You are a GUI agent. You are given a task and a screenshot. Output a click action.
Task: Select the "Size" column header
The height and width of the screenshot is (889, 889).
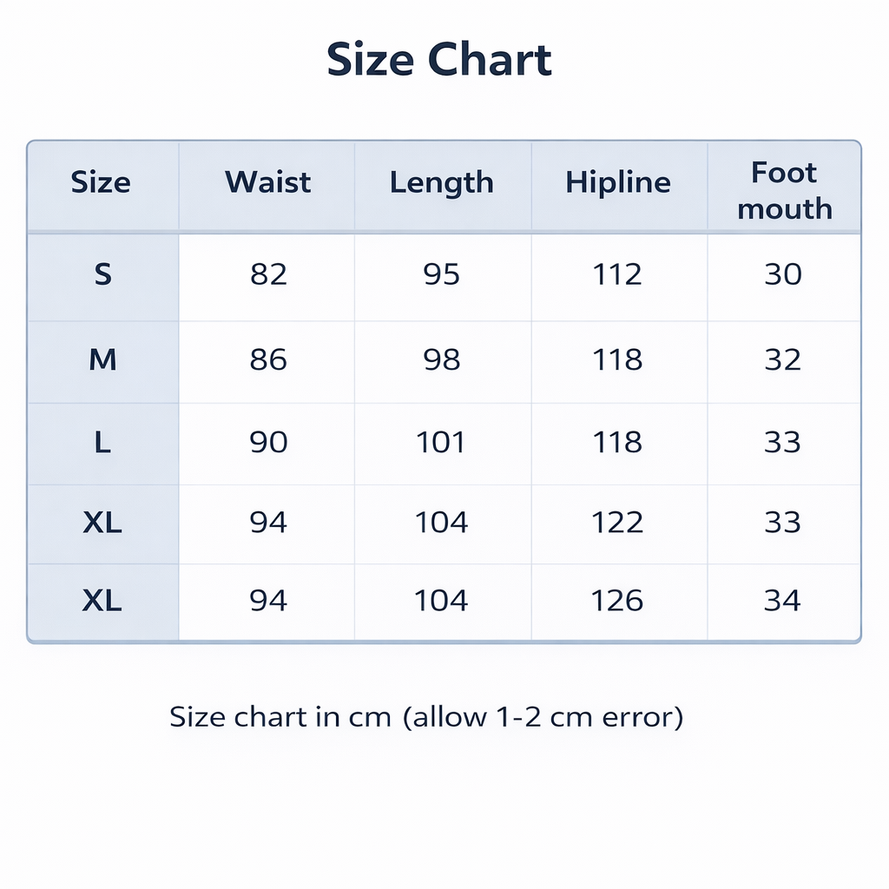pyautogui.click(x=101, y=182)
